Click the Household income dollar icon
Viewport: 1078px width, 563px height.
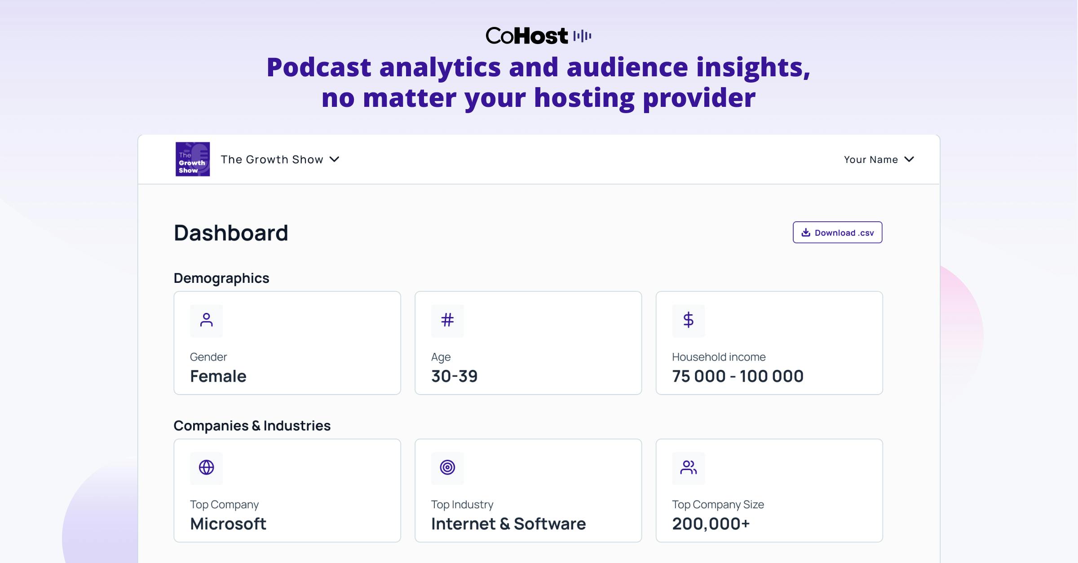[688, 321]
